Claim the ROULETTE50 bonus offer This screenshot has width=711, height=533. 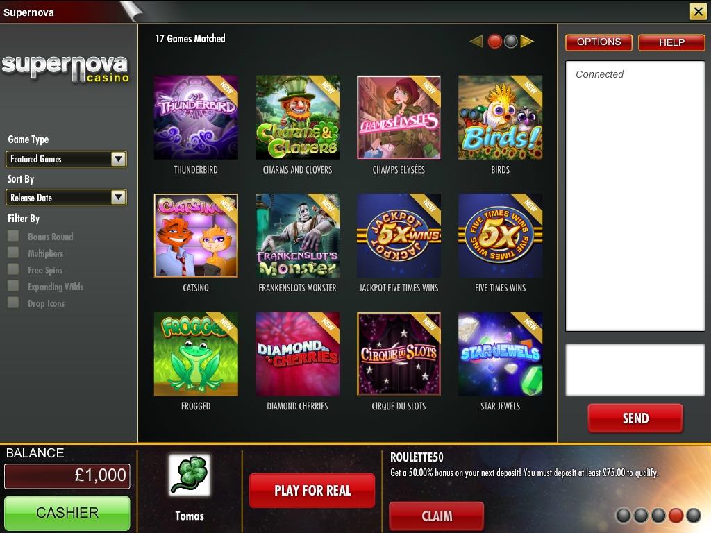[x=437, y=516]
